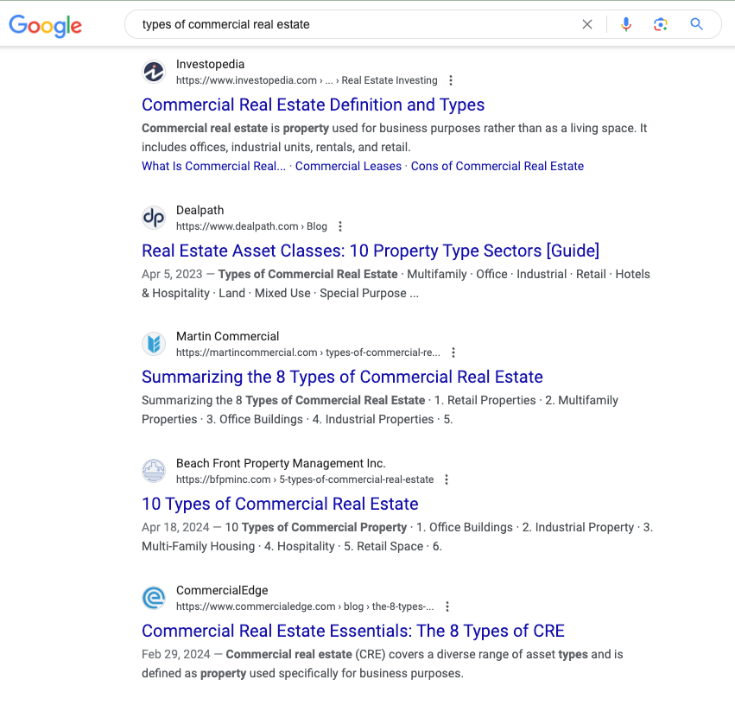Follow Cons of Commercial Real Estate sitelink
The image size is (735, 705).
[497, 167]
